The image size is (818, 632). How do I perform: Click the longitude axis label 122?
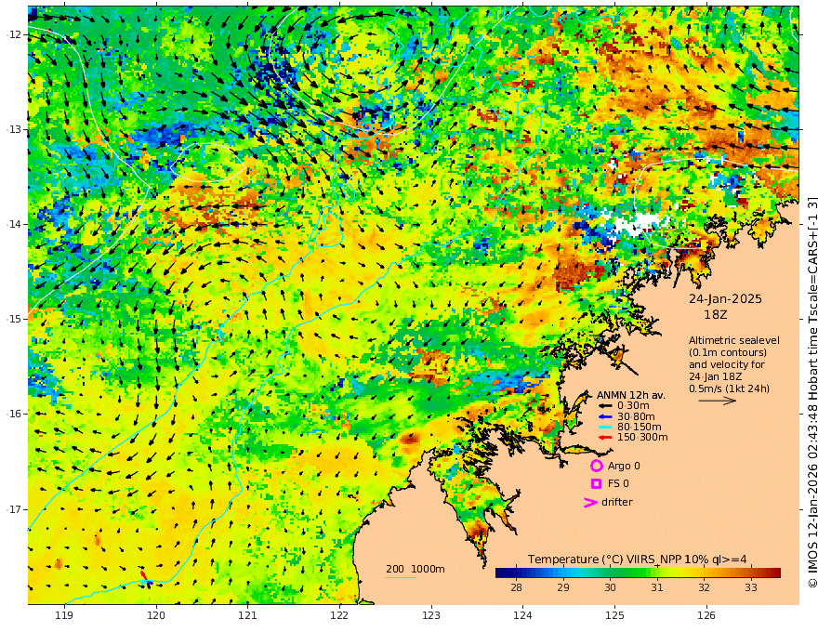pos(339,616)
